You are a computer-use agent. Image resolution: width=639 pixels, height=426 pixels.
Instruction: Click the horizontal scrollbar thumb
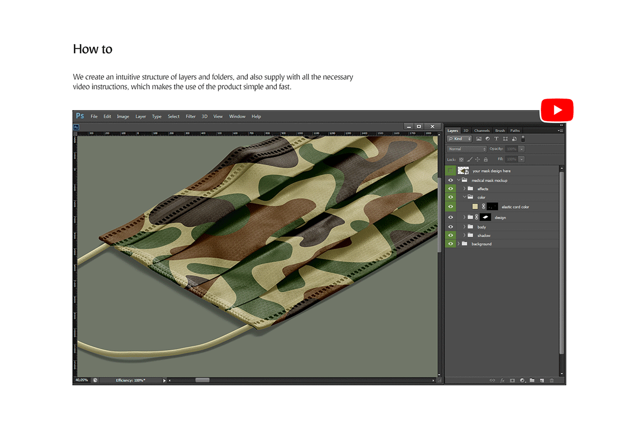coord(203,380)
